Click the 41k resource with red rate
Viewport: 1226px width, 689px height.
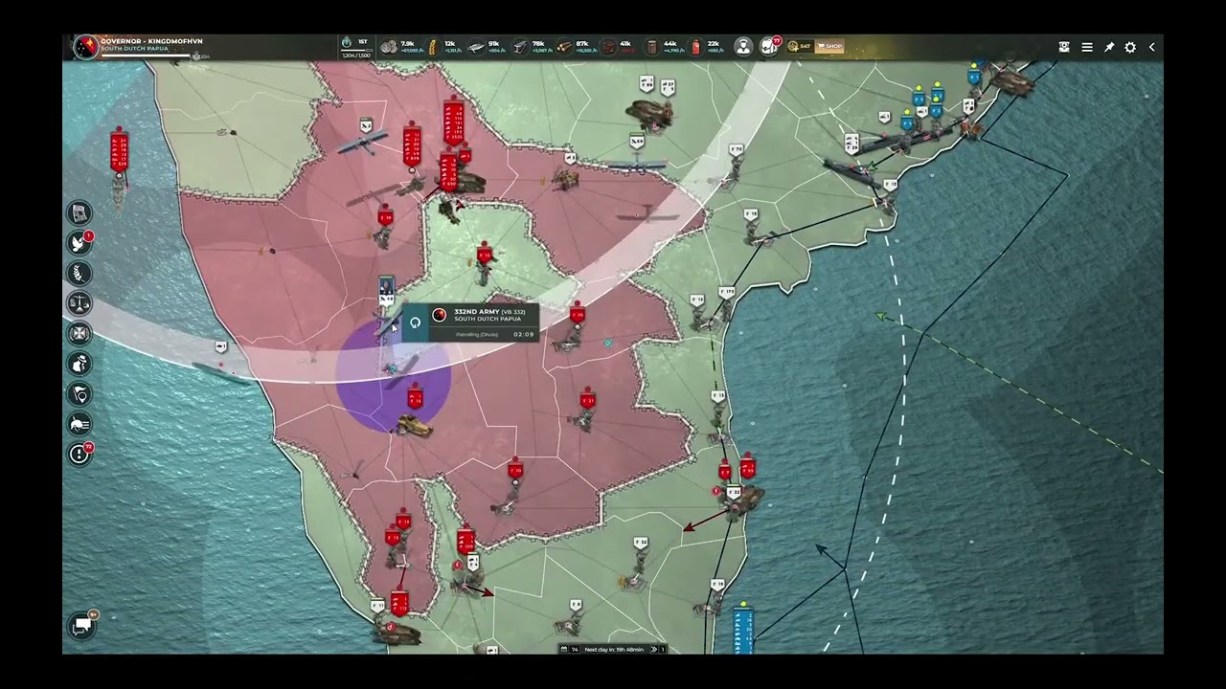pos(608,46)
